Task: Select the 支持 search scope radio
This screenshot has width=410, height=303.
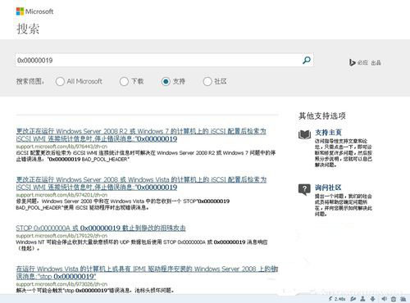Action: pyautogui.click(x=166, y=81)
